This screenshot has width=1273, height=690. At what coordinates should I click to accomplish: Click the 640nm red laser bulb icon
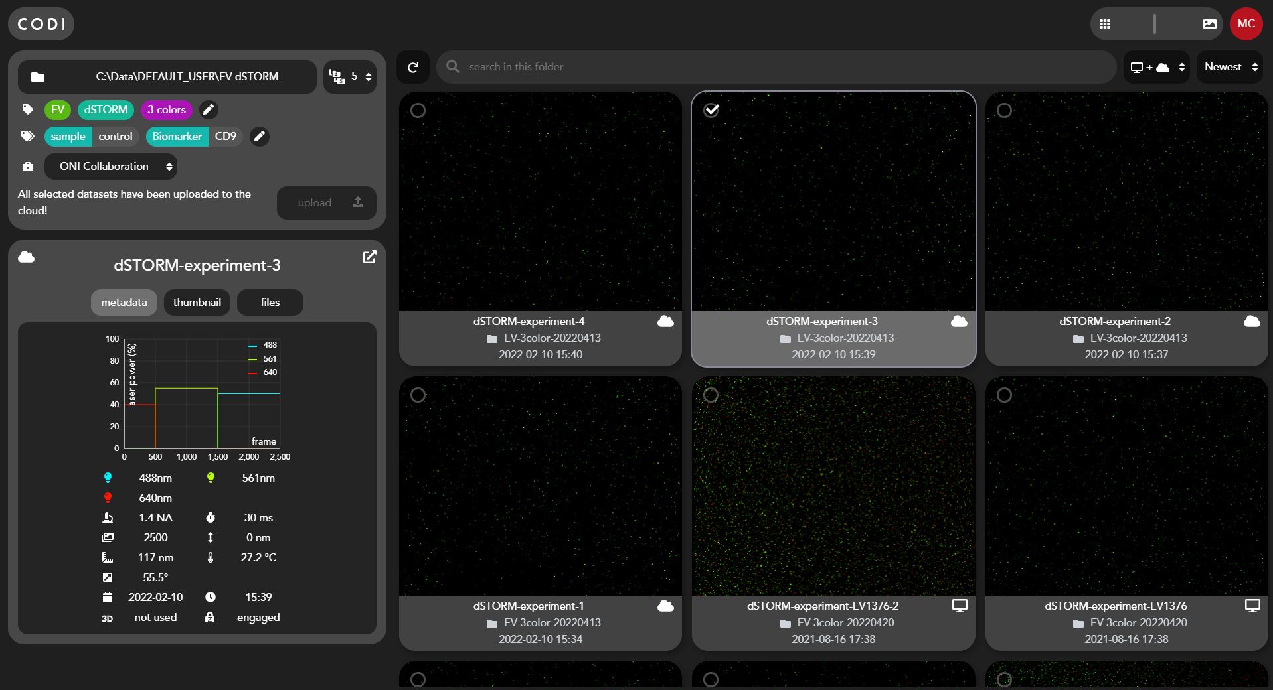pos(108,498)
